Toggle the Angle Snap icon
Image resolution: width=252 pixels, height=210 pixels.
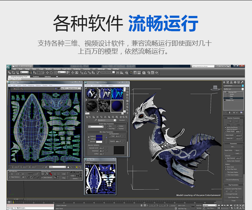[x=85, y=73]
